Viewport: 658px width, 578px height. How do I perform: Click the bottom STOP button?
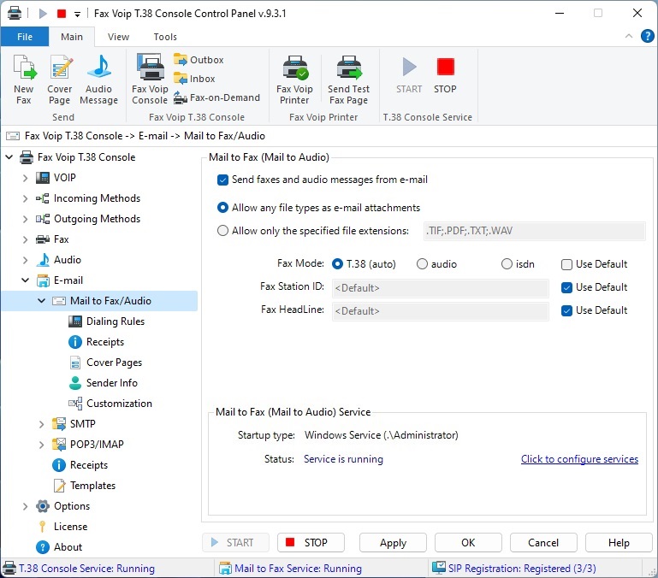[x=311, y=543]
